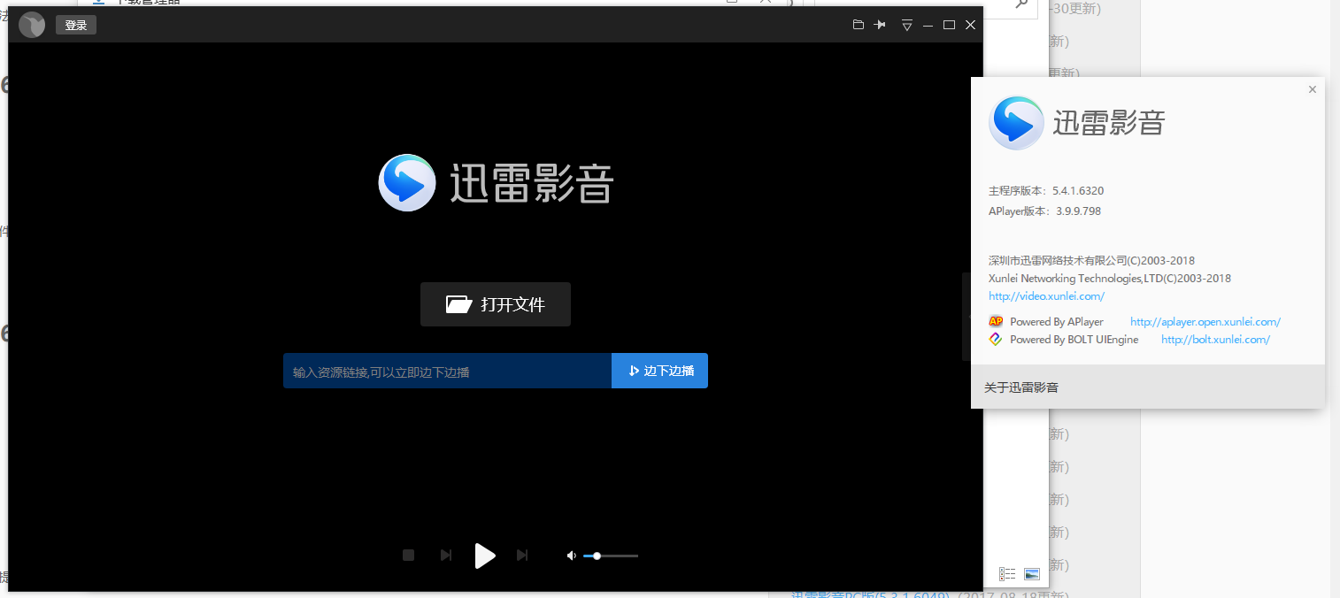Skip to the previous track
Image resolution: width=1340 pixels, height=598 pixels.
point(445,555)
